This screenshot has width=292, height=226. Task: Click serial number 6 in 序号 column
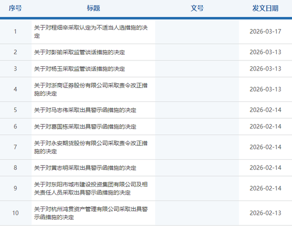coord(15,127)
